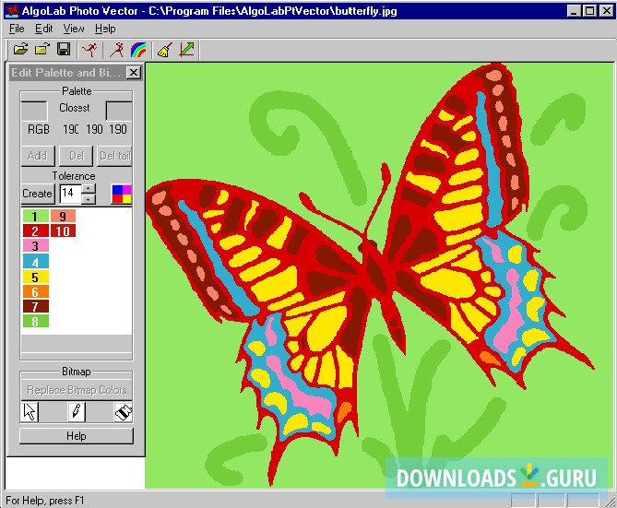Minimize the AlgoLab Photo Vector window
Viewport: 617px width, 508px height.
pos(574,11)
